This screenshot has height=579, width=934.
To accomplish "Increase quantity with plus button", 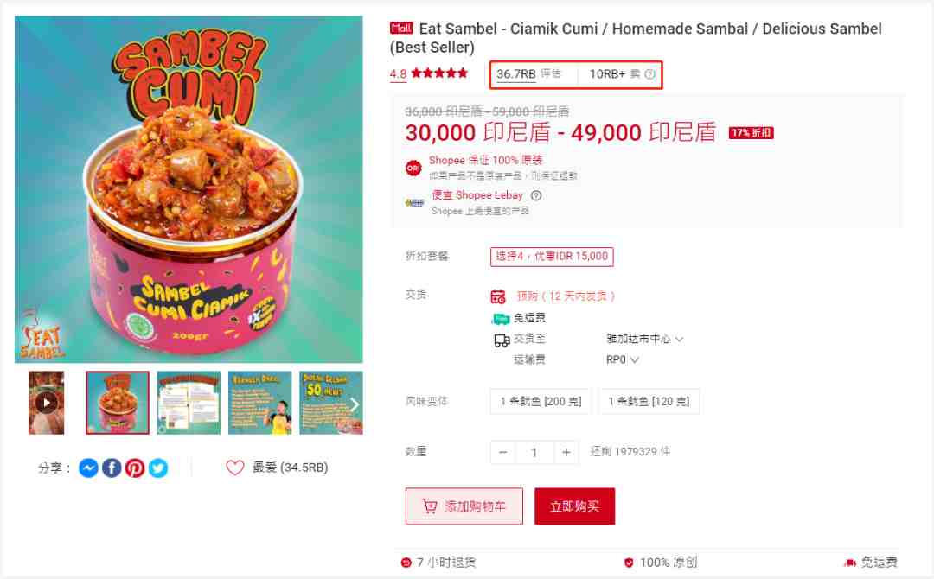I will [x=566, y=453].
